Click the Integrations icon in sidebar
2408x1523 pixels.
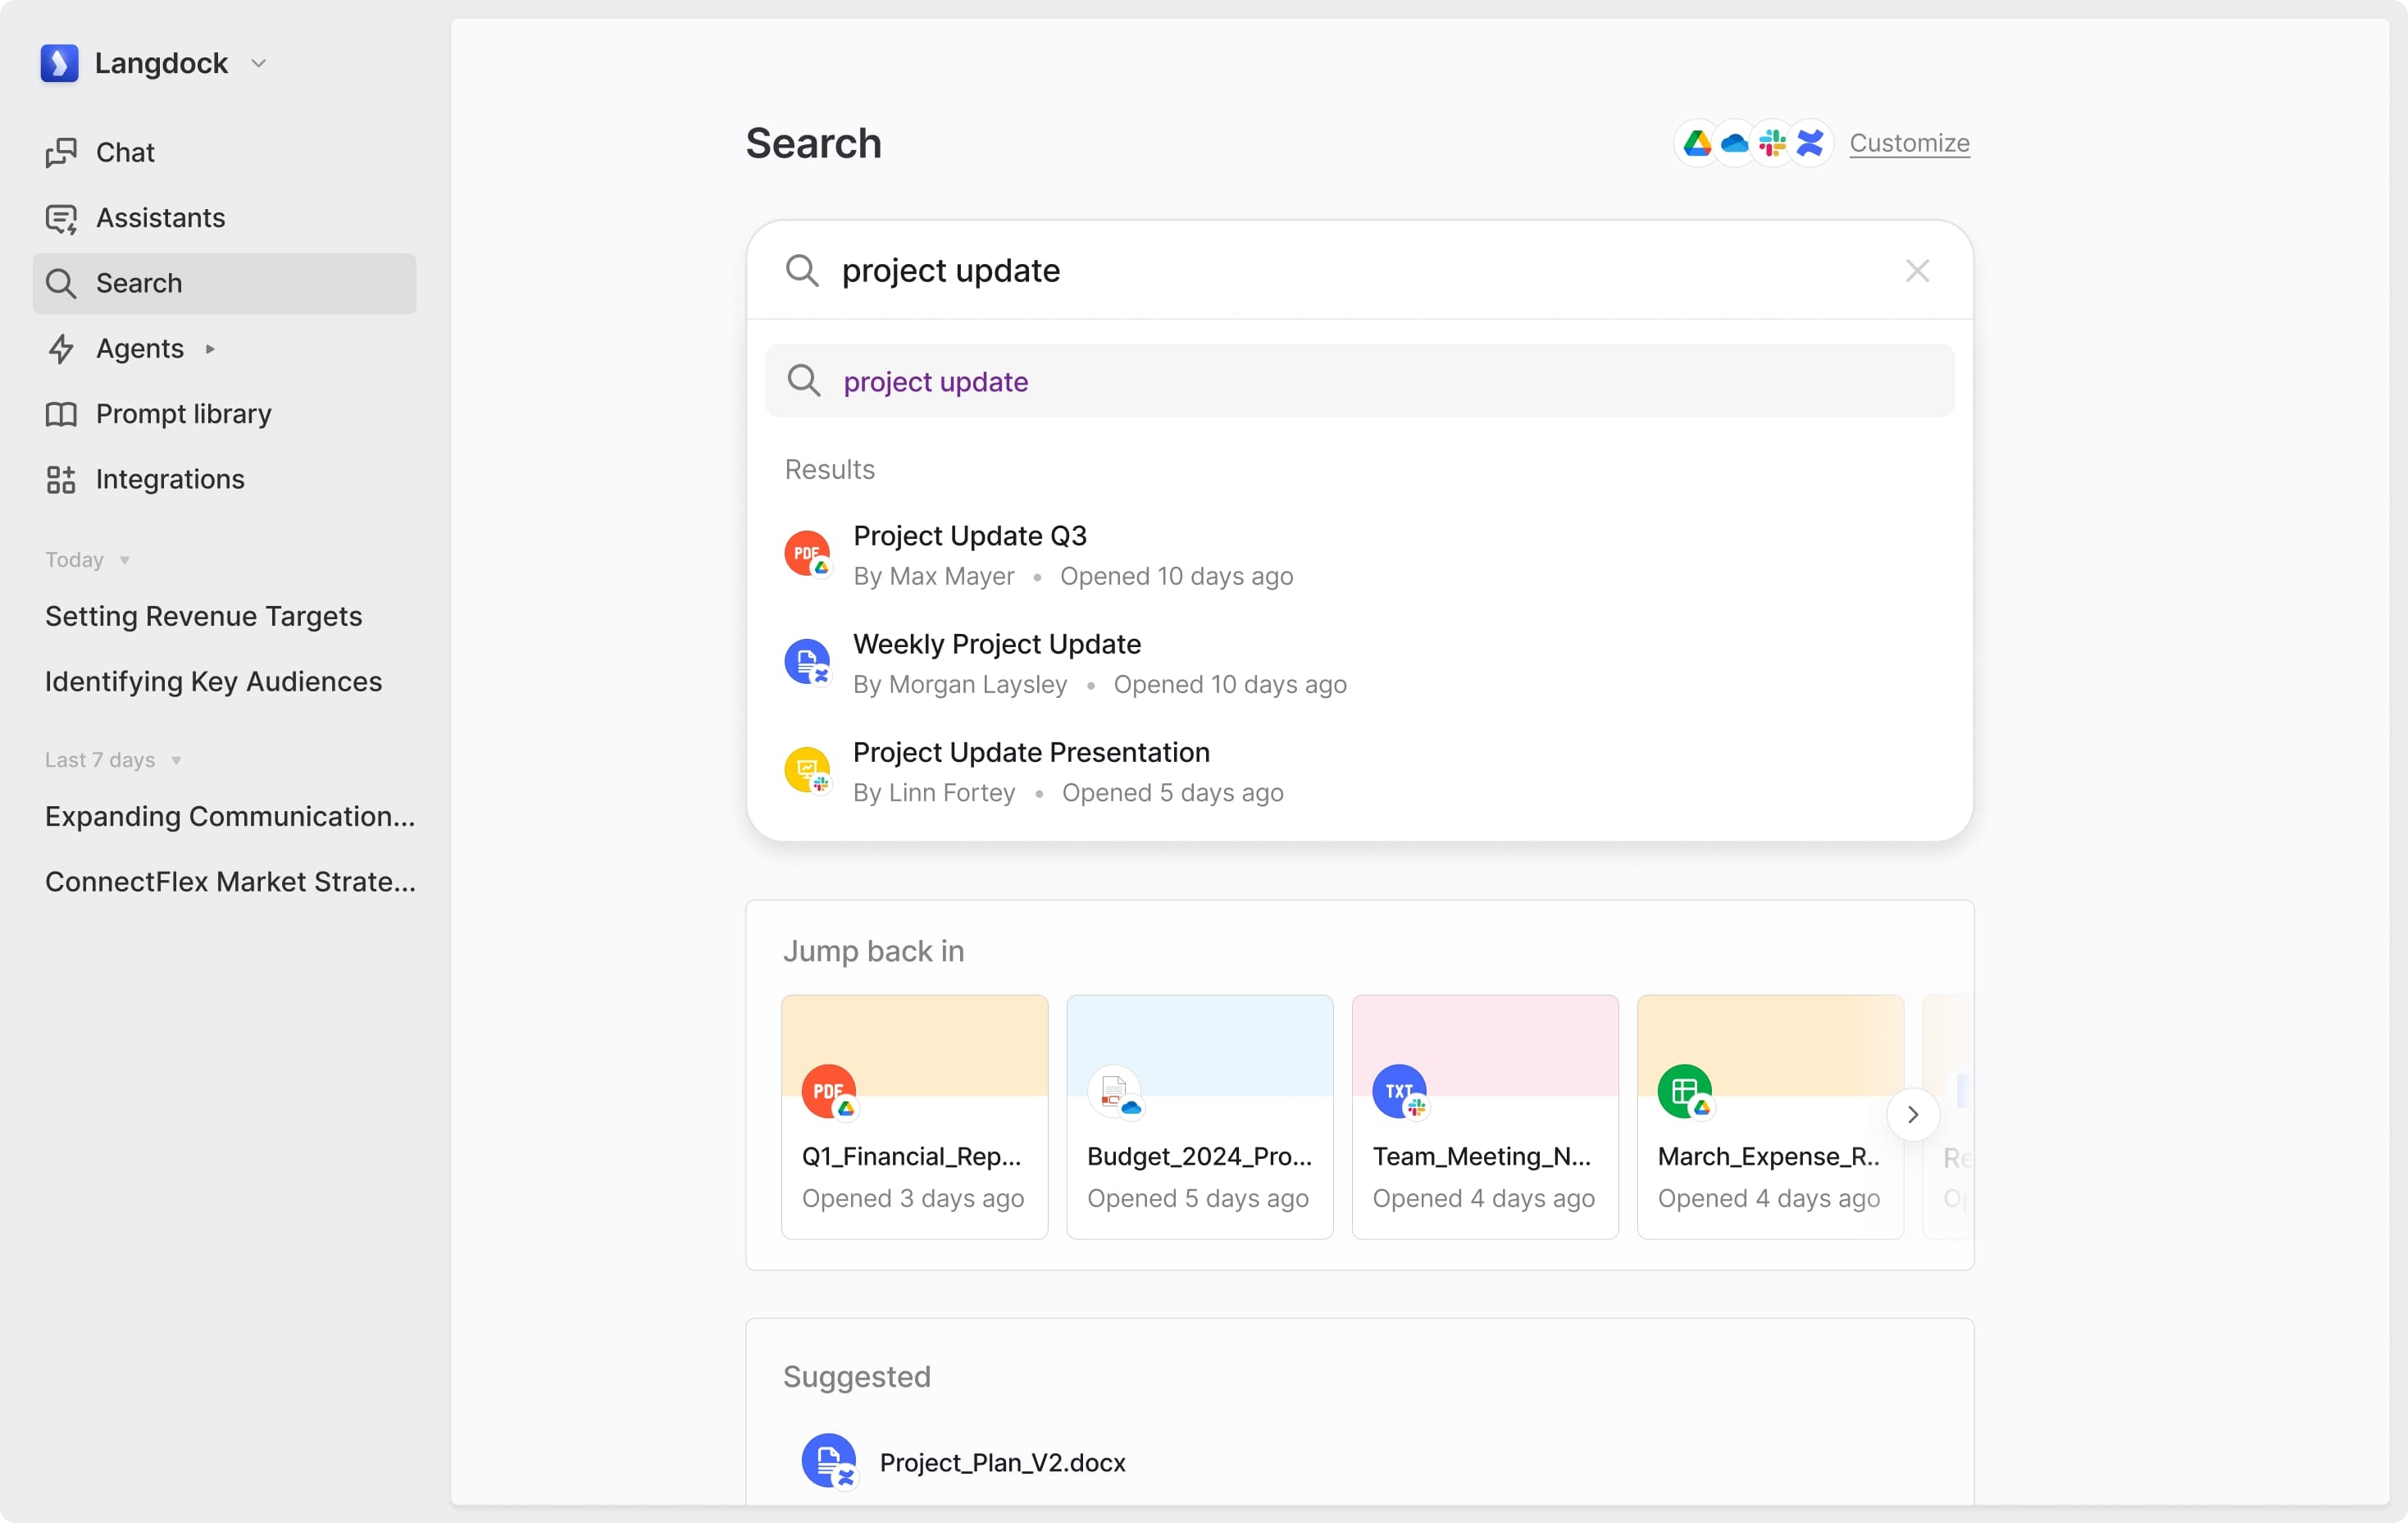pos(61,477)
